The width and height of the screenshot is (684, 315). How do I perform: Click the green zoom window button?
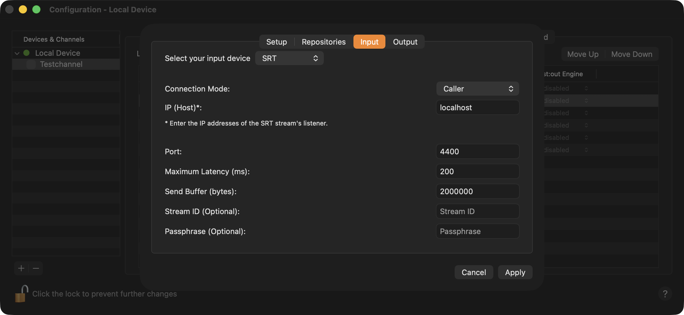click(x=36, y=9)
